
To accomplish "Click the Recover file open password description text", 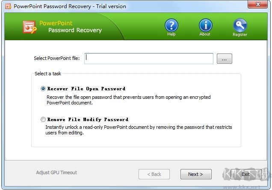I will pyautogui.click(x=128, y=100).
